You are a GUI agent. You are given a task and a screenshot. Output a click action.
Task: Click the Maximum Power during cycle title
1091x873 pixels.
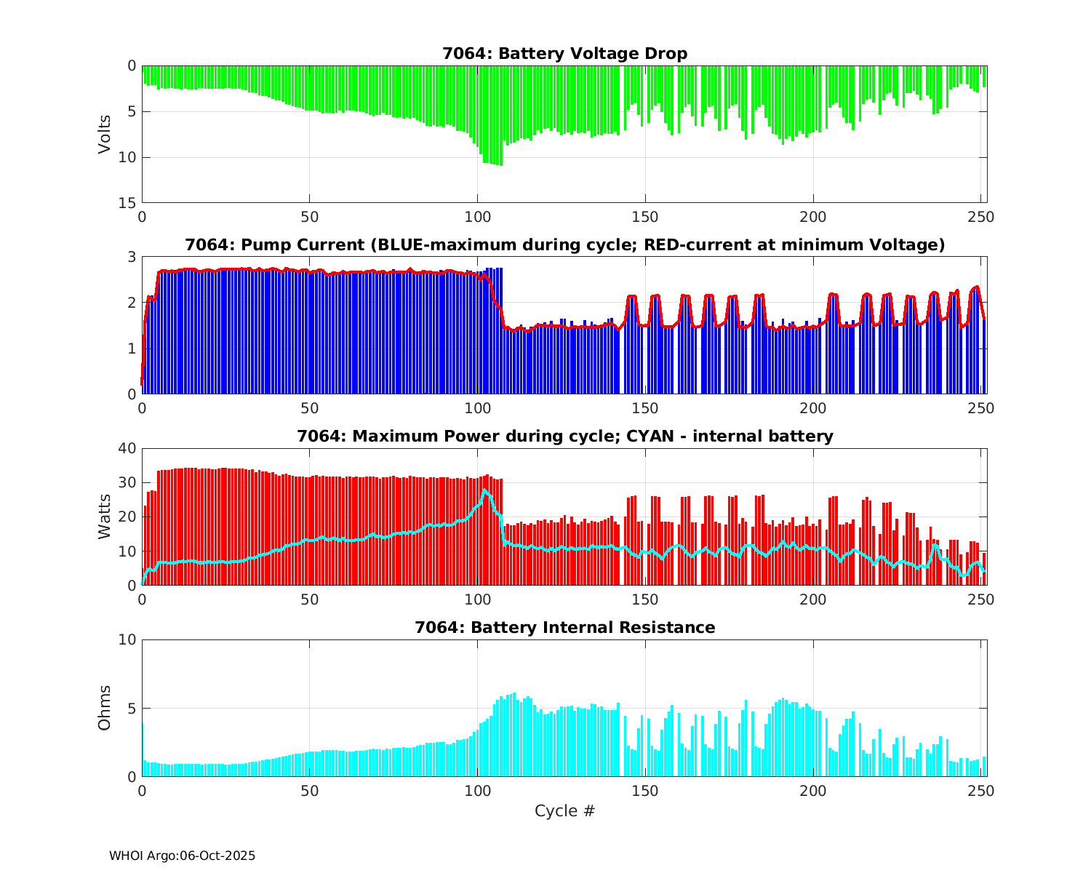tap(564, 436)
